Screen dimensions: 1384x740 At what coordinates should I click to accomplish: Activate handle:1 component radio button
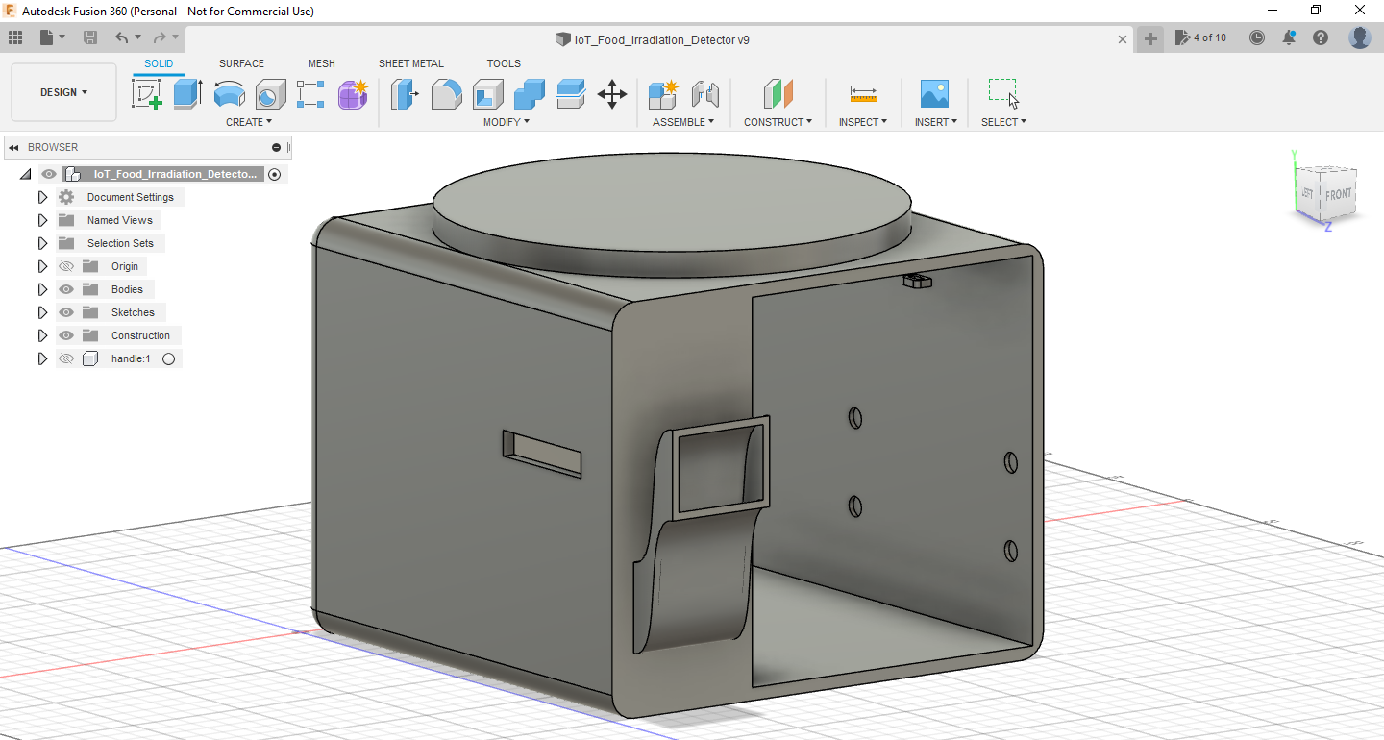169,358
